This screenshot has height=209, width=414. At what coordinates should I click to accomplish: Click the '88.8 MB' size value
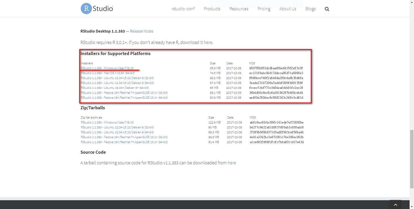point(214,137)
